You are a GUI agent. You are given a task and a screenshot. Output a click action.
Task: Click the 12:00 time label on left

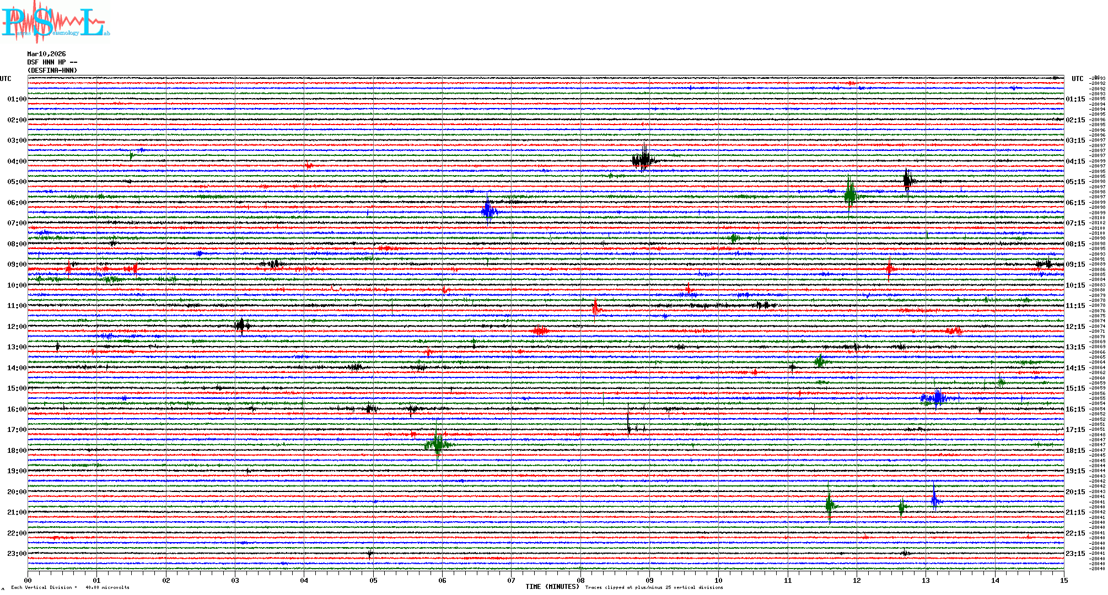(x=17, y=327)
